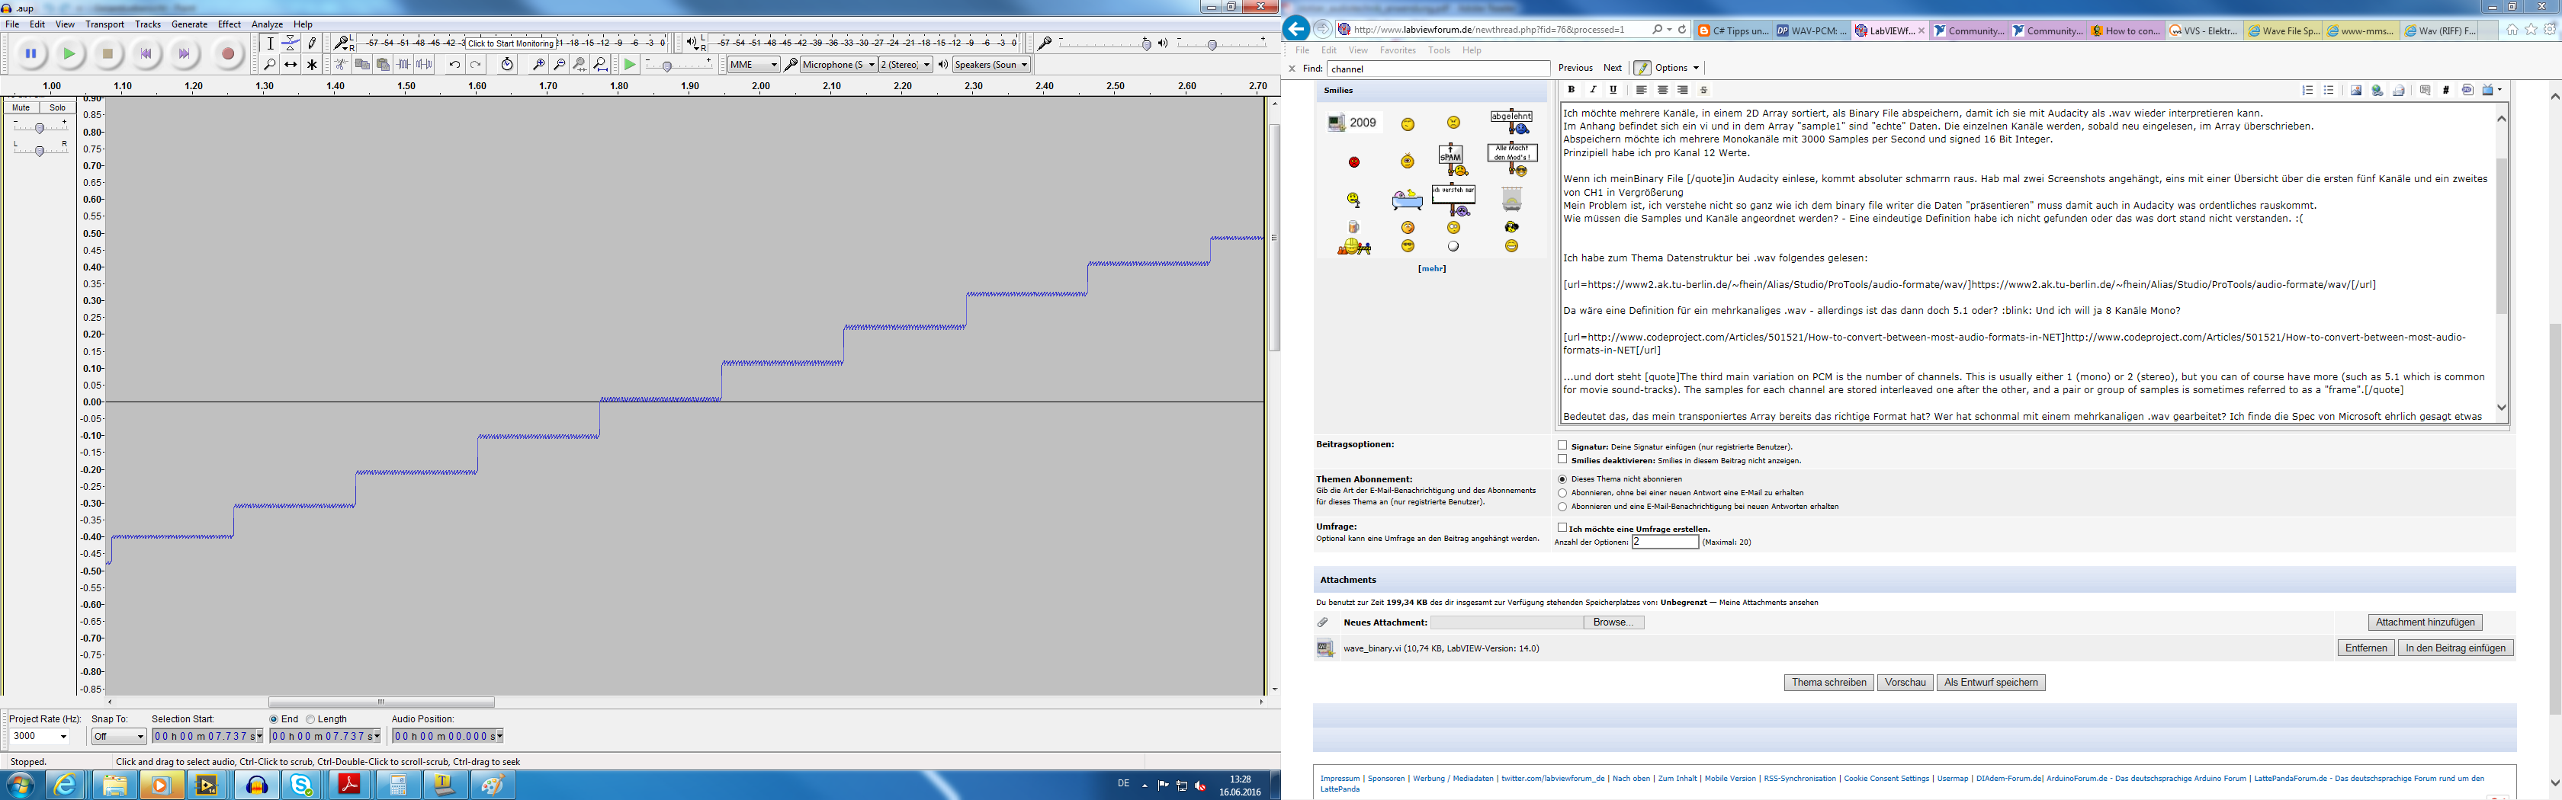The image size is (2562, 800).
Task: Mute the audio track
Action: (x=21, y=107)
